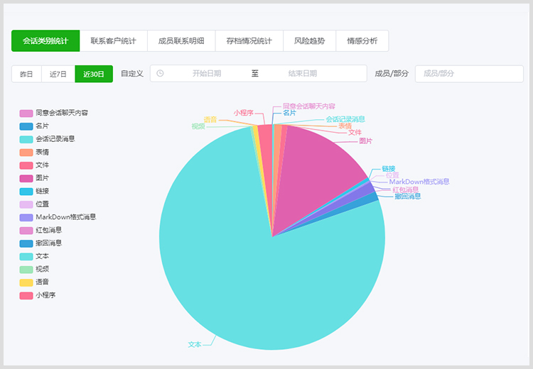Toggle the 文本 legend entry
Image resolution: width=533 pixels, height=369 pixels.
34,256
